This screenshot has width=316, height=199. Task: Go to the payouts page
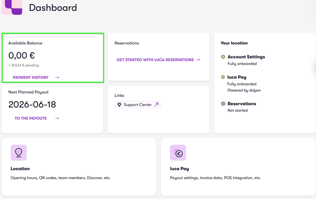(x=31, y=118)
